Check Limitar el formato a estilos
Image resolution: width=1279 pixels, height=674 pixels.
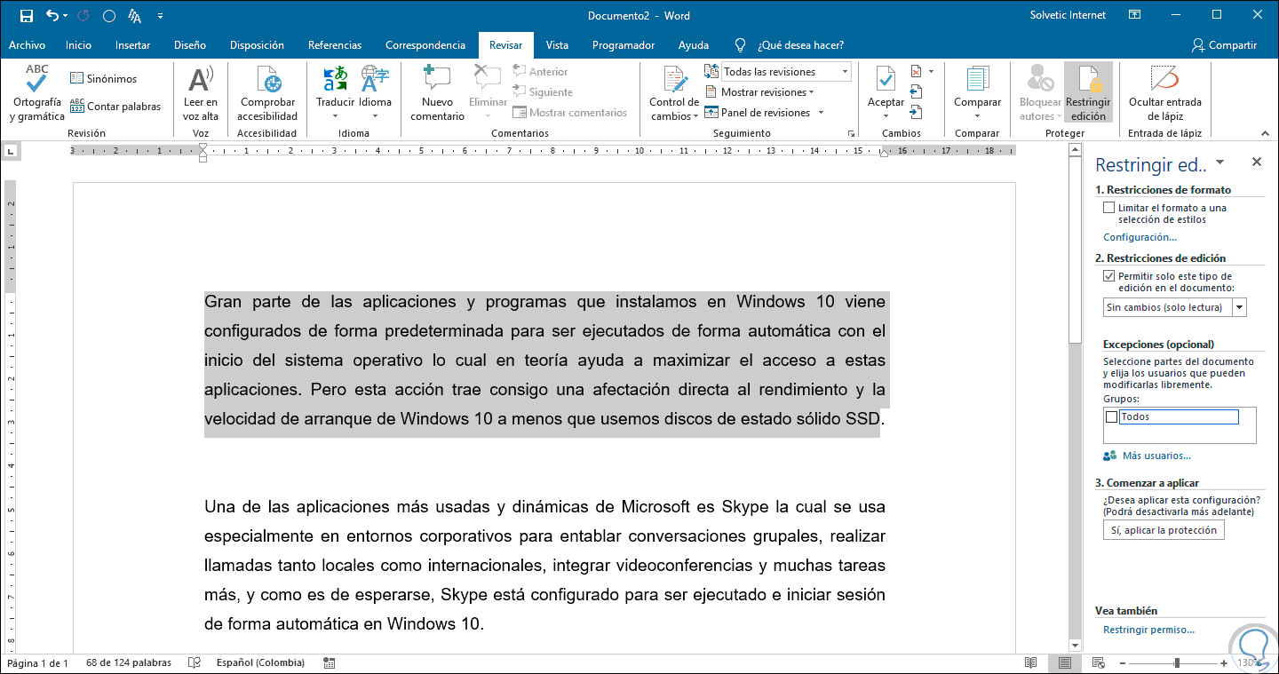point(1108,207)
